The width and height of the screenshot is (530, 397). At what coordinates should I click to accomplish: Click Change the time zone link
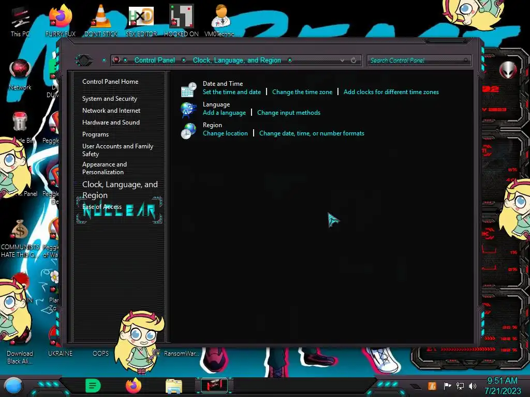click(x=302, y=92)
